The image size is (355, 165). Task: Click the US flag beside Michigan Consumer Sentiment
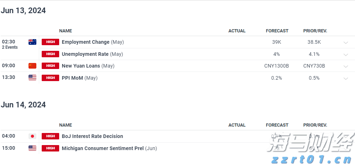coord(32,148)
